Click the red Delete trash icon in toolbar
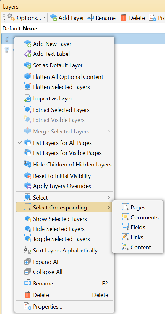The height and width of the screenshot is (315, 165). pyautogui.click(x=123, y=18)
